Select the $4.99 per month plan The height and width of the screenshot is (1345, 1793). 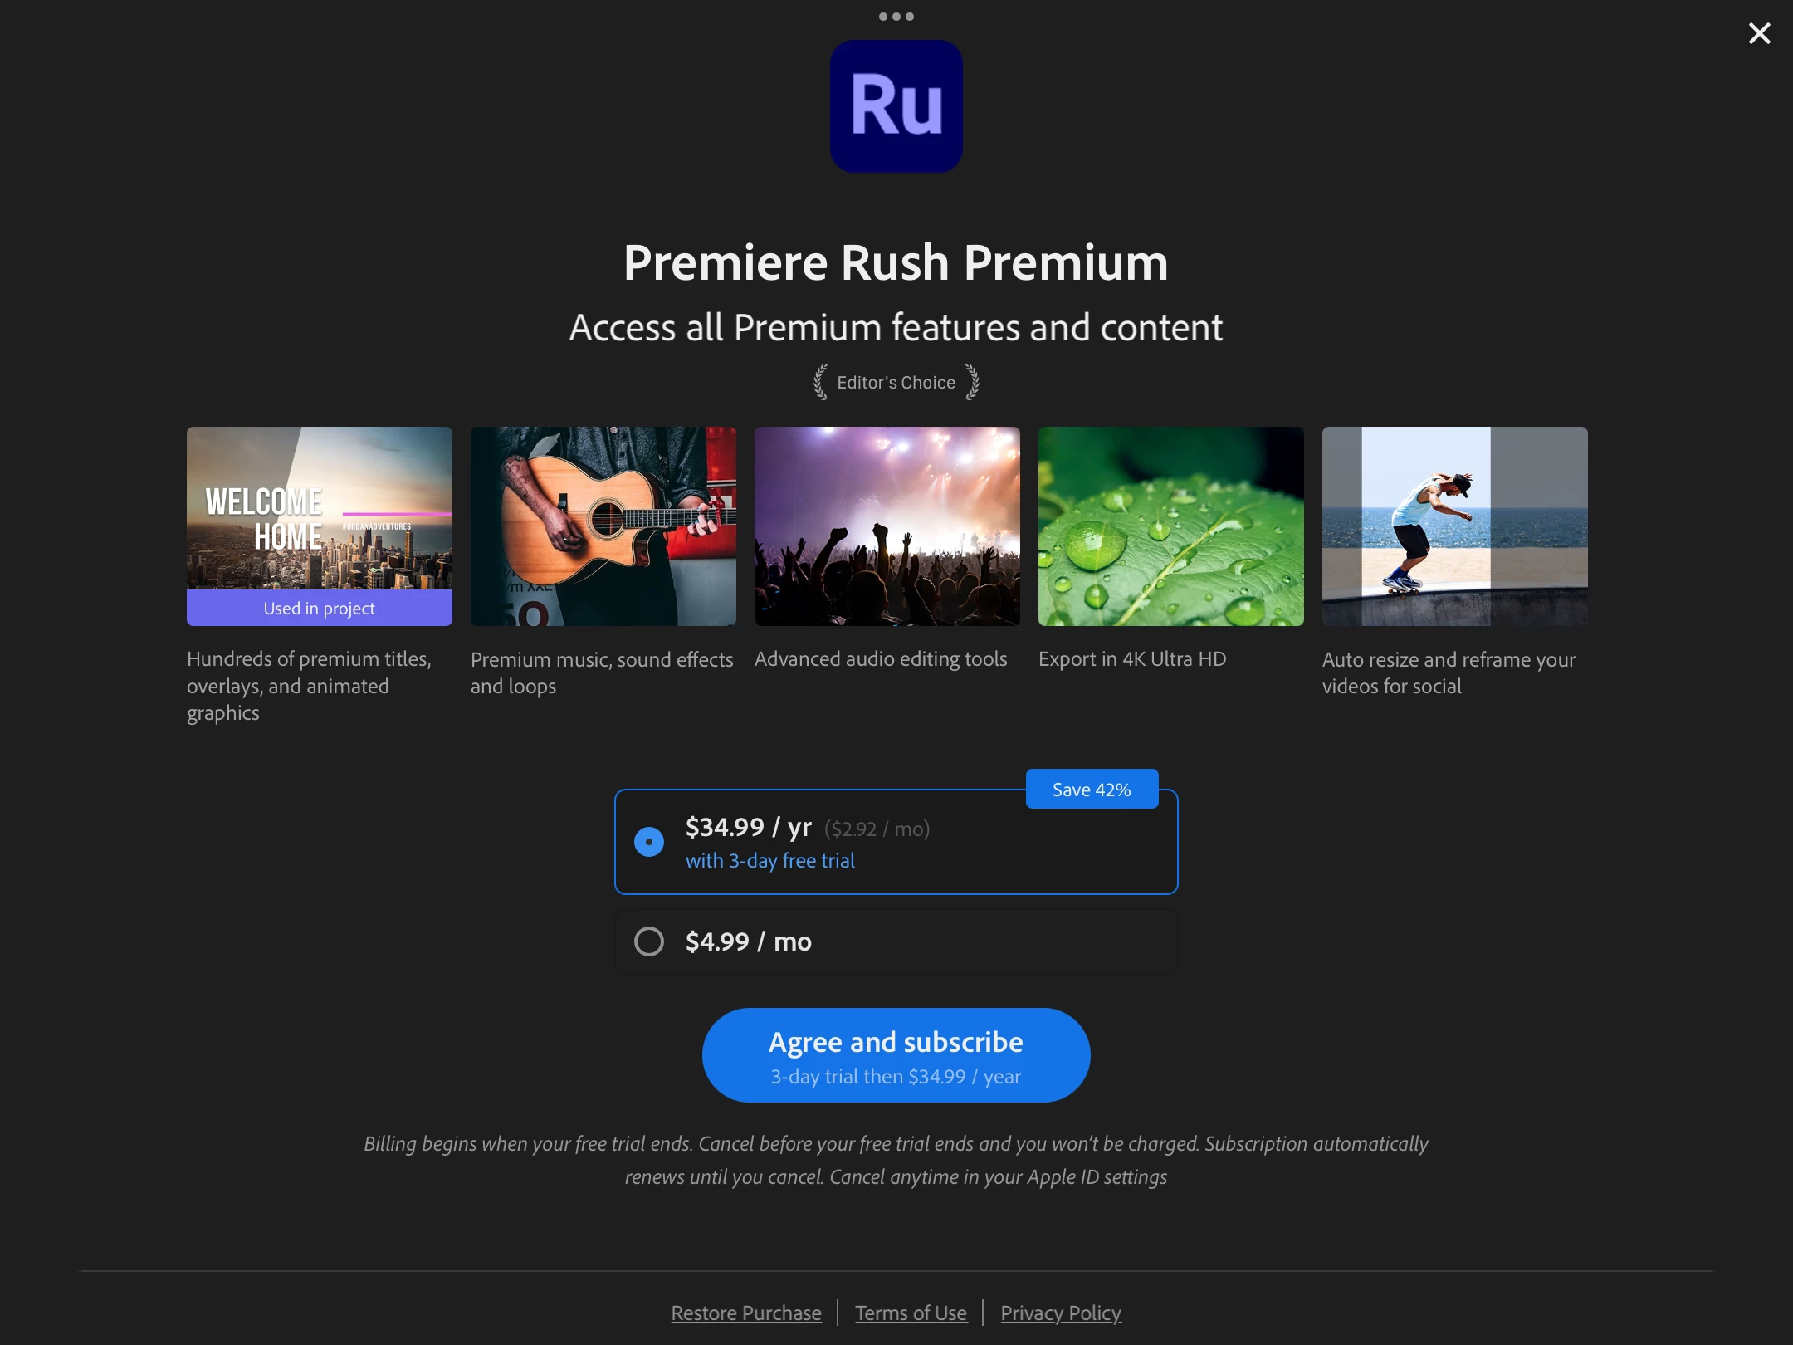(x=896, y=941)
